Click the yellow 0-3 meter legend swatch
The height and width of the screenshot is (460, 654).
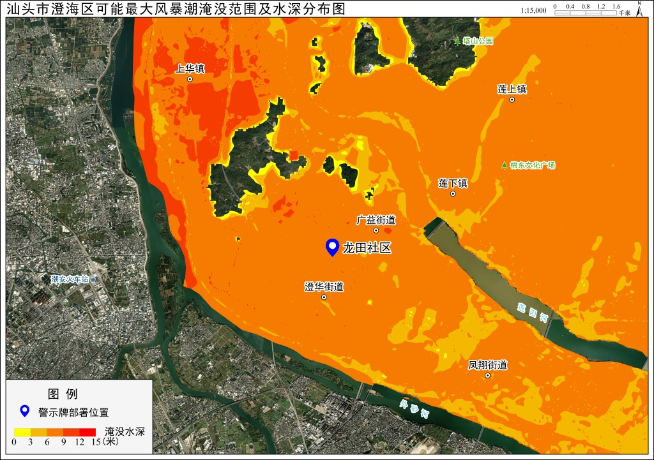[22, 432]
